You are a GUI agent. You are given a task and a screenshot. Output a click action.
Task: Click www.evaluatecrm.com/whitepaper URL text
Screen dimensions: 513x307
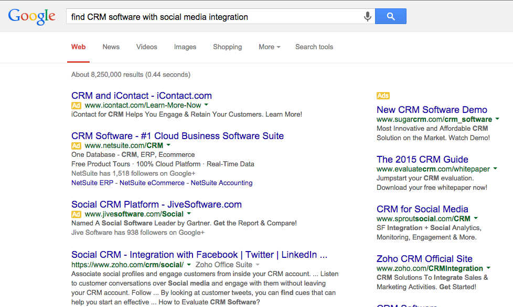433,169
